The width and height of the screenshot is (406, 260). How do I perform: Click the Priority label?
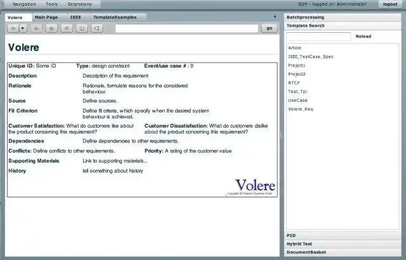(154, 151)
